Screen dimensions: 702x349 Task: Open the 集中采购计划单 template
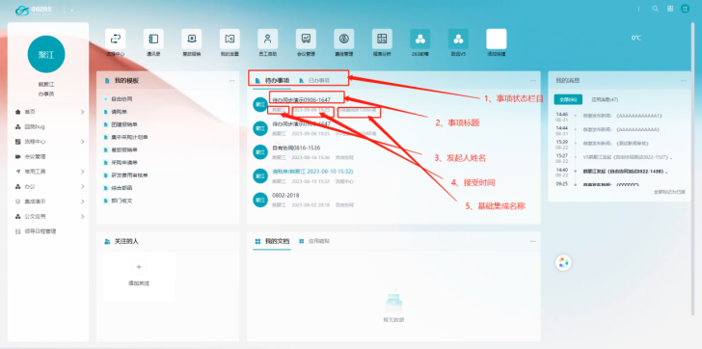[x=129, y=137]
